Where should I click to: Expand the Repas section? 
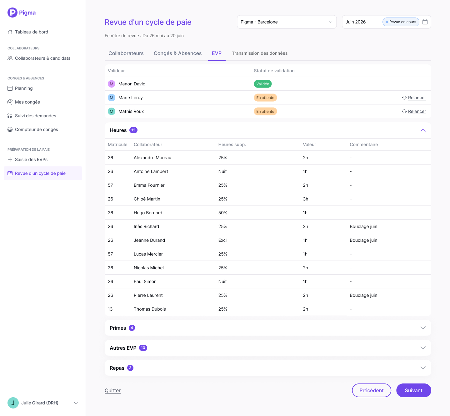click(423, 368)
